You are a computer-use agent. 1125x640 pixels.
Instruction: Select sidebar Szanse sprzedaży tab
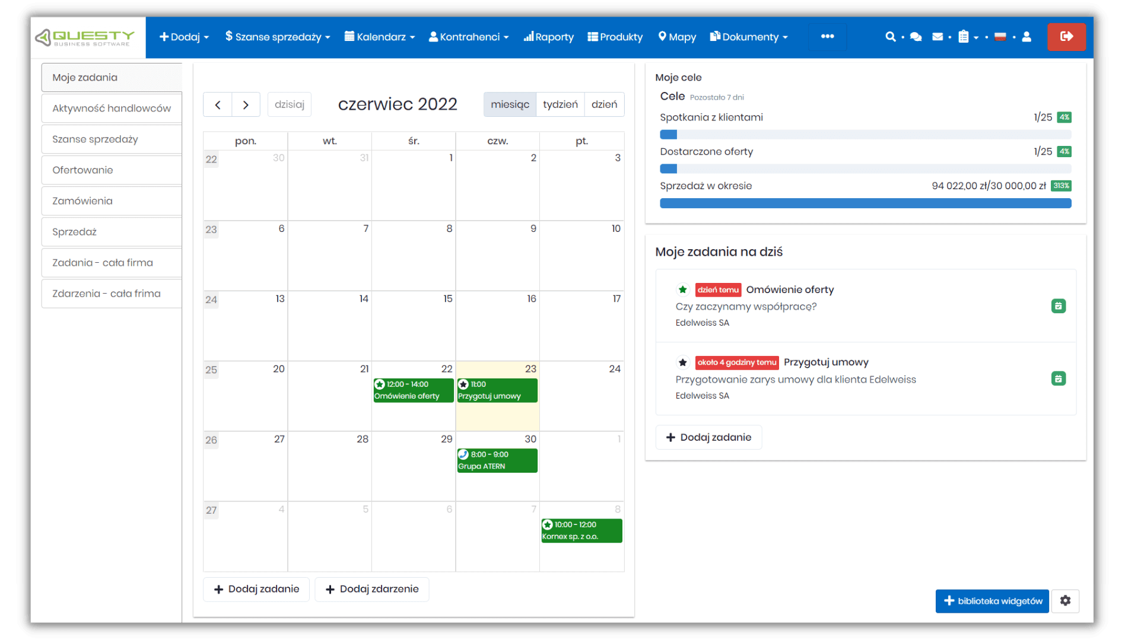click(112, 139)
